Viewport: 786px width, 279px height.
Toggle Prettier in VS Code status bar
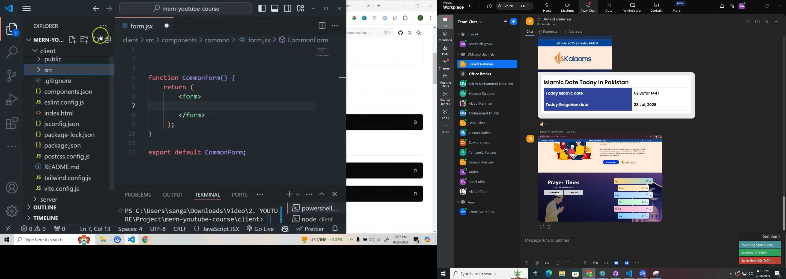(x=310, y=229)
